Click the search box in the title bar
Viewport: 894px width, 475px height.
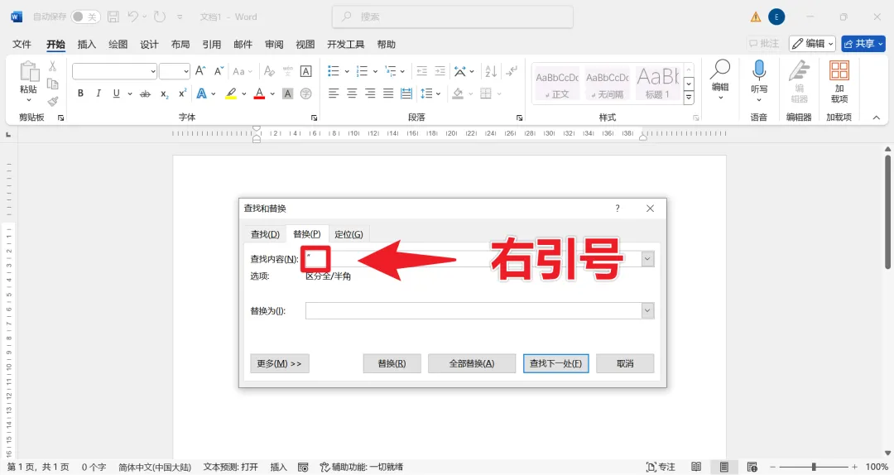pos(453,17)
